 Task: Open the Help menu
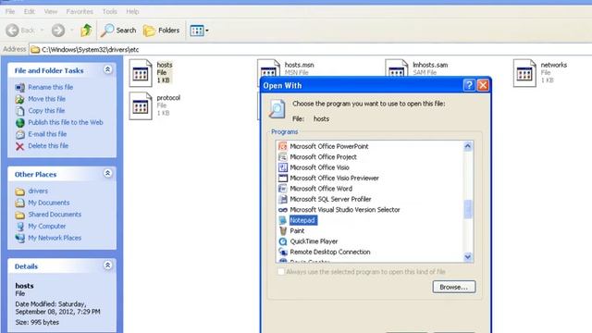[x=132, y=12]
